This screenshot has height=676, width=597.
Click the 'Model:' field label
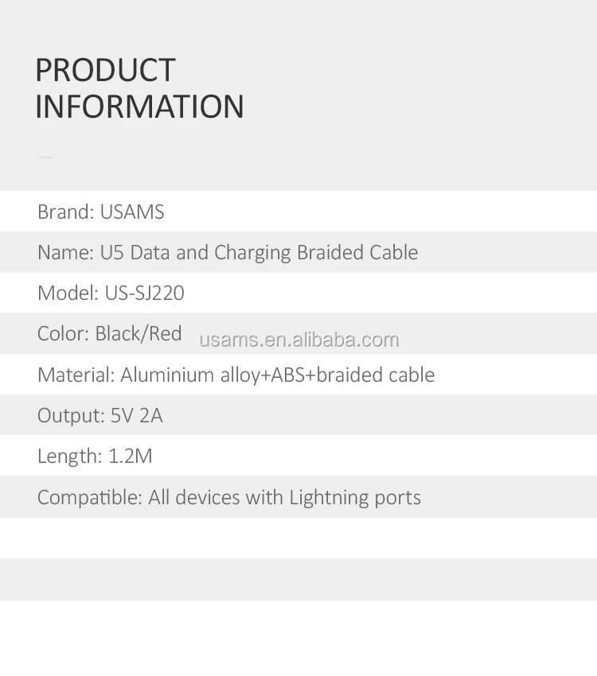tap(68, 293)
